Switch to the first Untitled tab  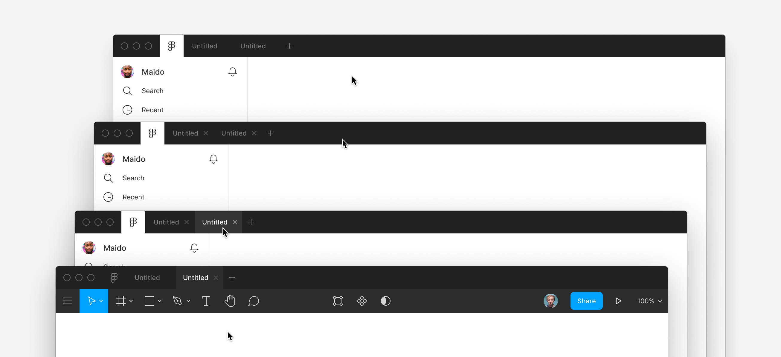(147, 277)
